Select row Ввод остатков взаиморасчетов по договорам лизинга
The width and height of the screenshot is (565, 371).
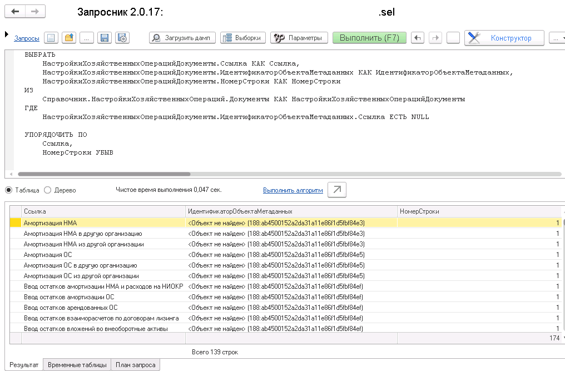[286, 318]
